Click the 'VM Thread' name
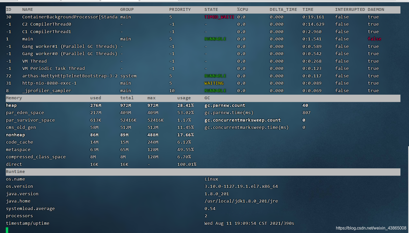The width and height of the screenshot is (409, 233). coord(34,61)
